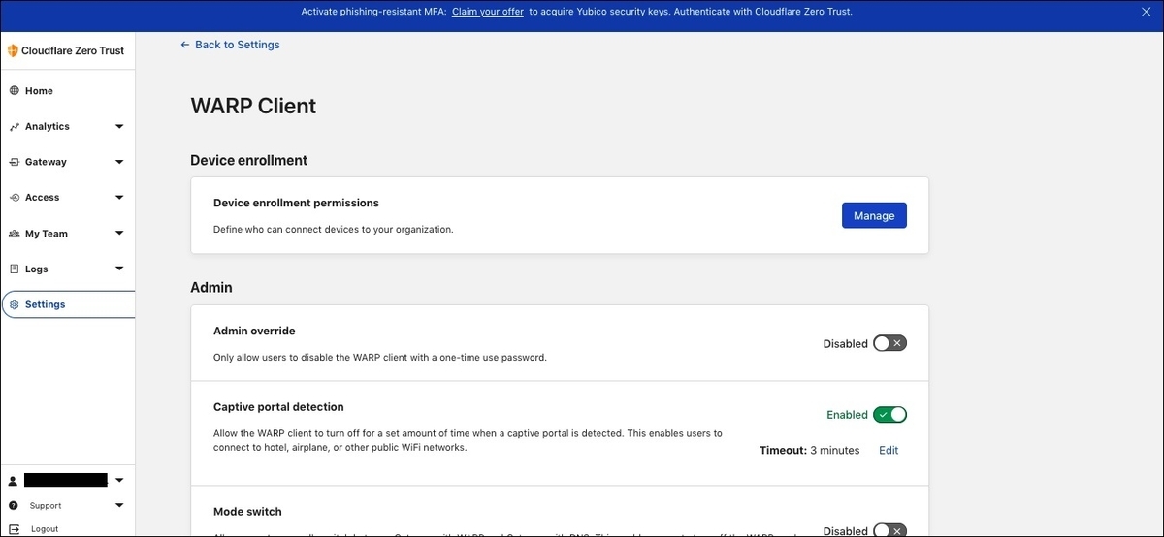Click the Logout exit icon
Image resolution: width=1164 pixels, height=537 pixels.
(x=13, y=529)
